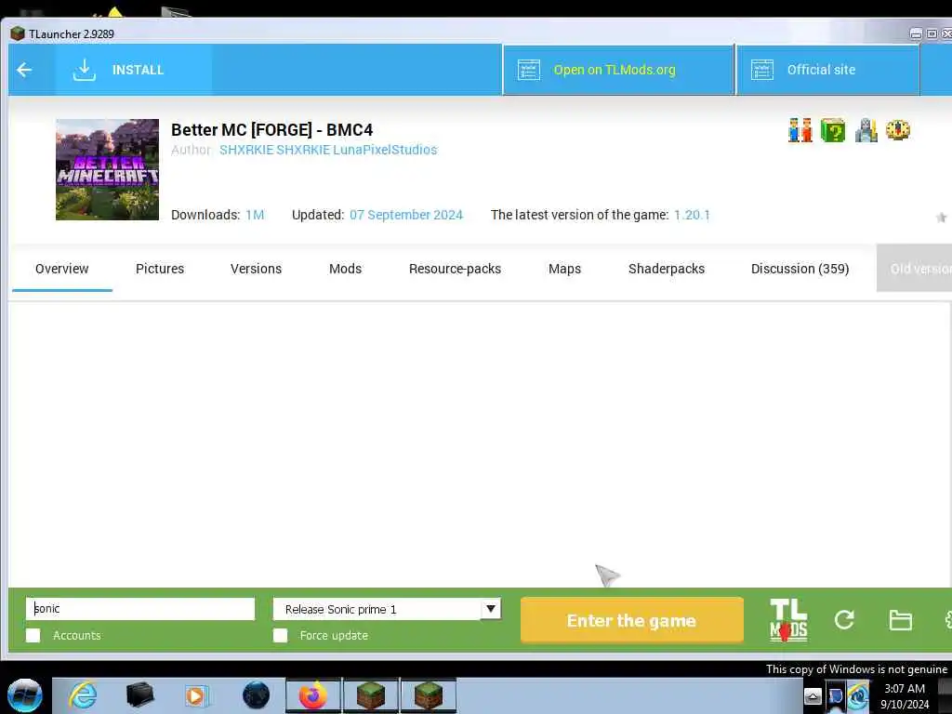The image size is (952, 714).
Task: Open the game folder icon
Action: pos(900,620)
